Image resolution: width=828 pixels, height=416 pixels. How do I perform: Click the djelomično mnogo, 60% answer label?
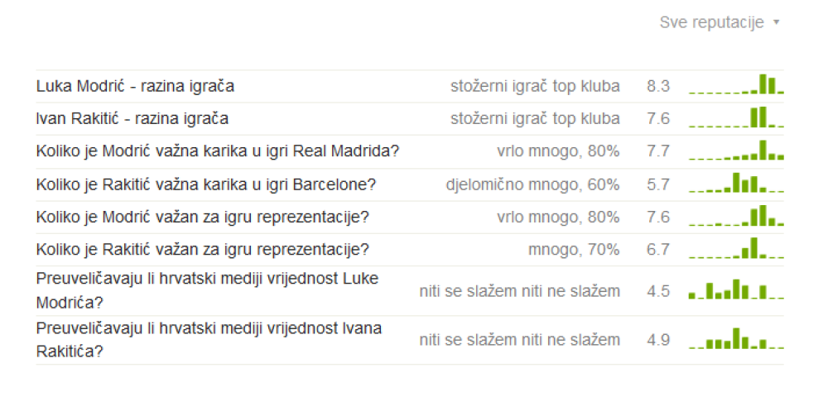click(532, 185)
